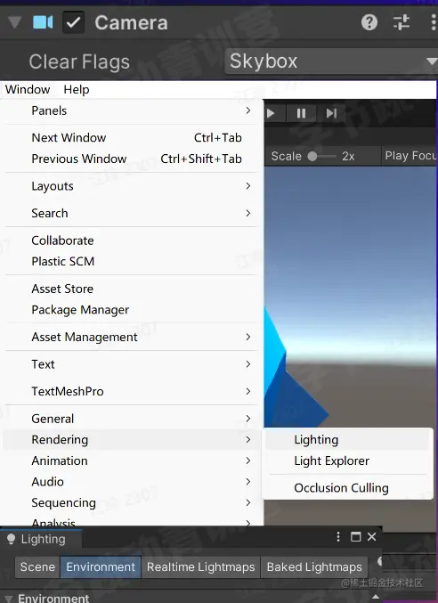Open Lighting from Rendering submenu
Image resolution: width=438 pixels, height=603 pixels.
[x=347, y=440]
